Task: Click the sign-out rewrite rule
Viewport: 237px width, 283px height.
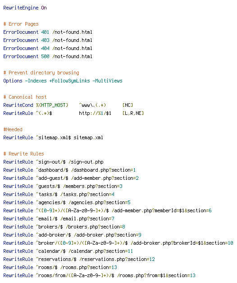Action: (x=53, y=162)
